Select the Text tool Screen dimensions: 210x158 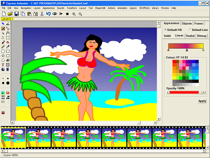[x=3, y=65]
